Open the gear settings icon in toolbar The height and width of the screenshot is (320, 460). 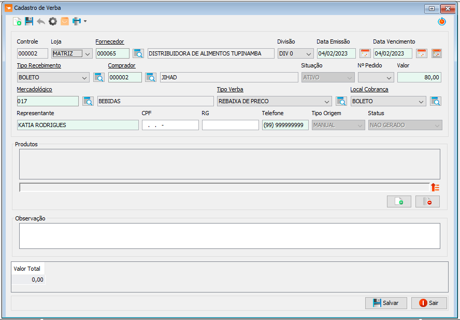pos(53,21)
